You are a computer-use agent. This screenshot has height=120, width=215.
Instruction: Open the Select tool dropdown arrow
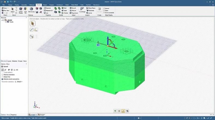(x=13, y=13)
